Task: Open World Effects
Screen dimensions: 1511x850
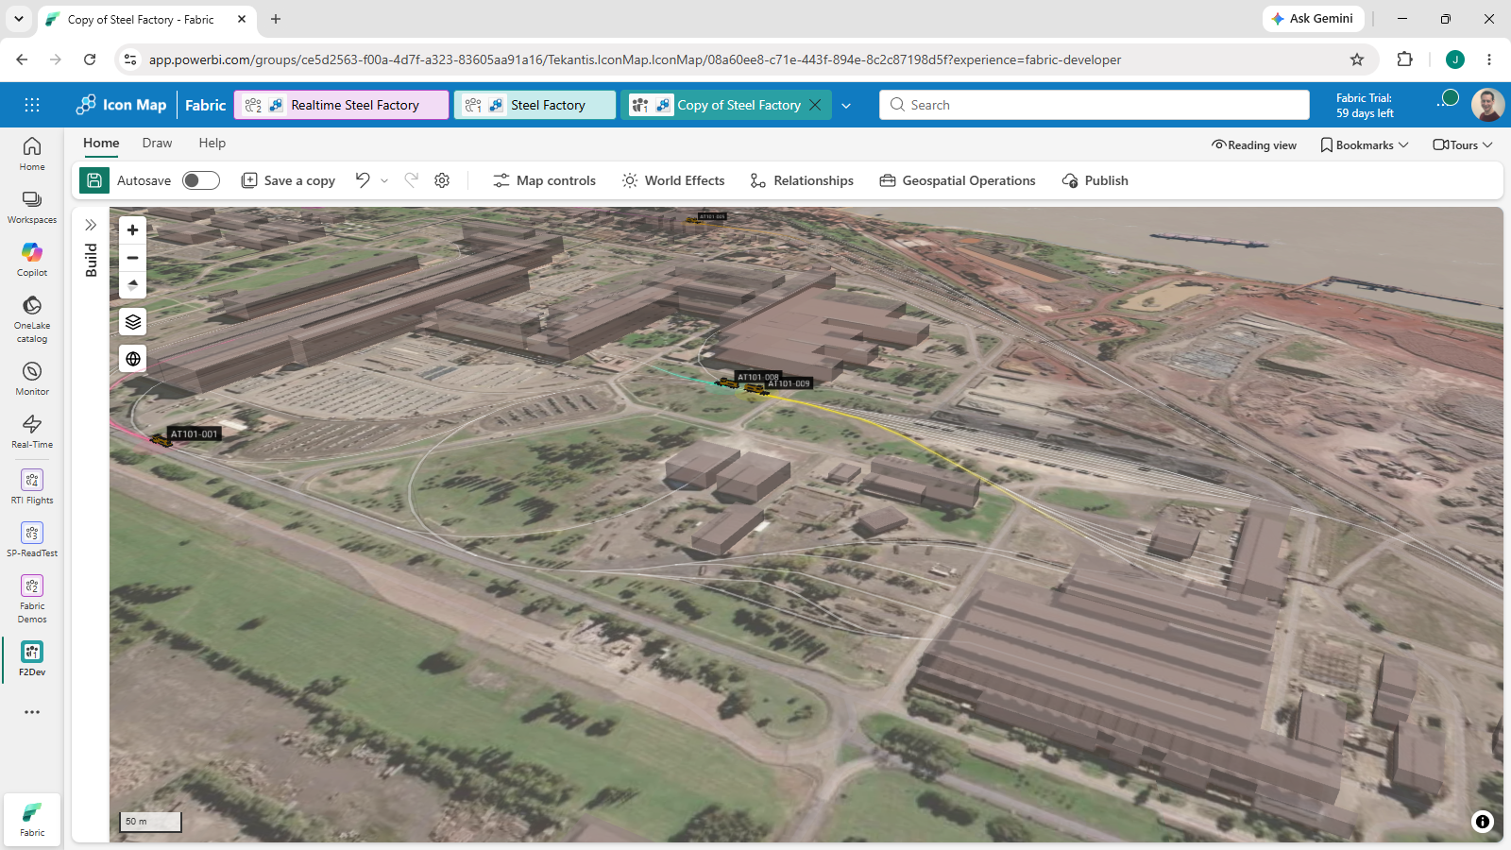Action: click(x=673, y=180)
